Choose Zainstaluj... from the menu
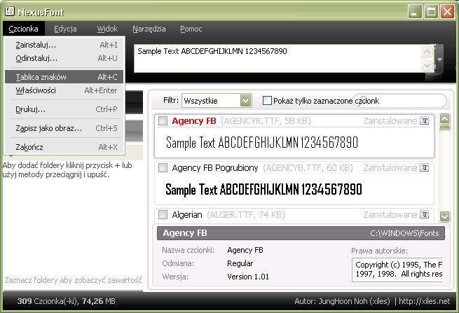The width and height of the screenshot is (459, 313). tap(64, 45)
